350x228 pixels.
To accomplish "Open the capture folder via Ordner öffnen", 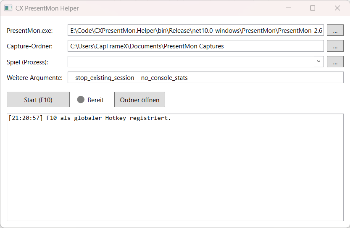I will coord(139,99).
